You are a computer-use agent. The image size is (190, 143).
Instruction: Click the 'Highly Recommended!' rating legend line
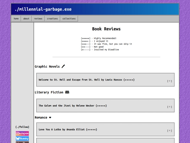pyautogui.click(x=99, y=38)
